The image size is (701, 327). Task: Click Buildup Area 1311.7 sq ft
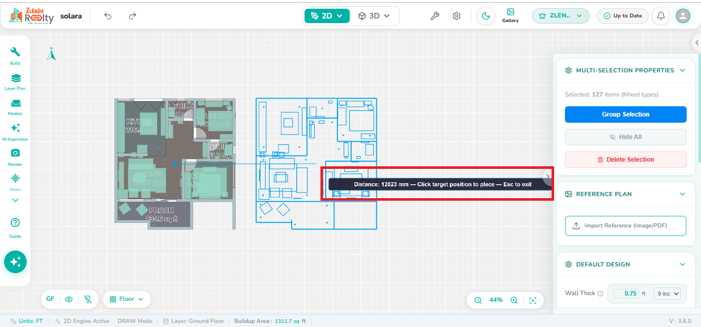(x=270, y=321)
